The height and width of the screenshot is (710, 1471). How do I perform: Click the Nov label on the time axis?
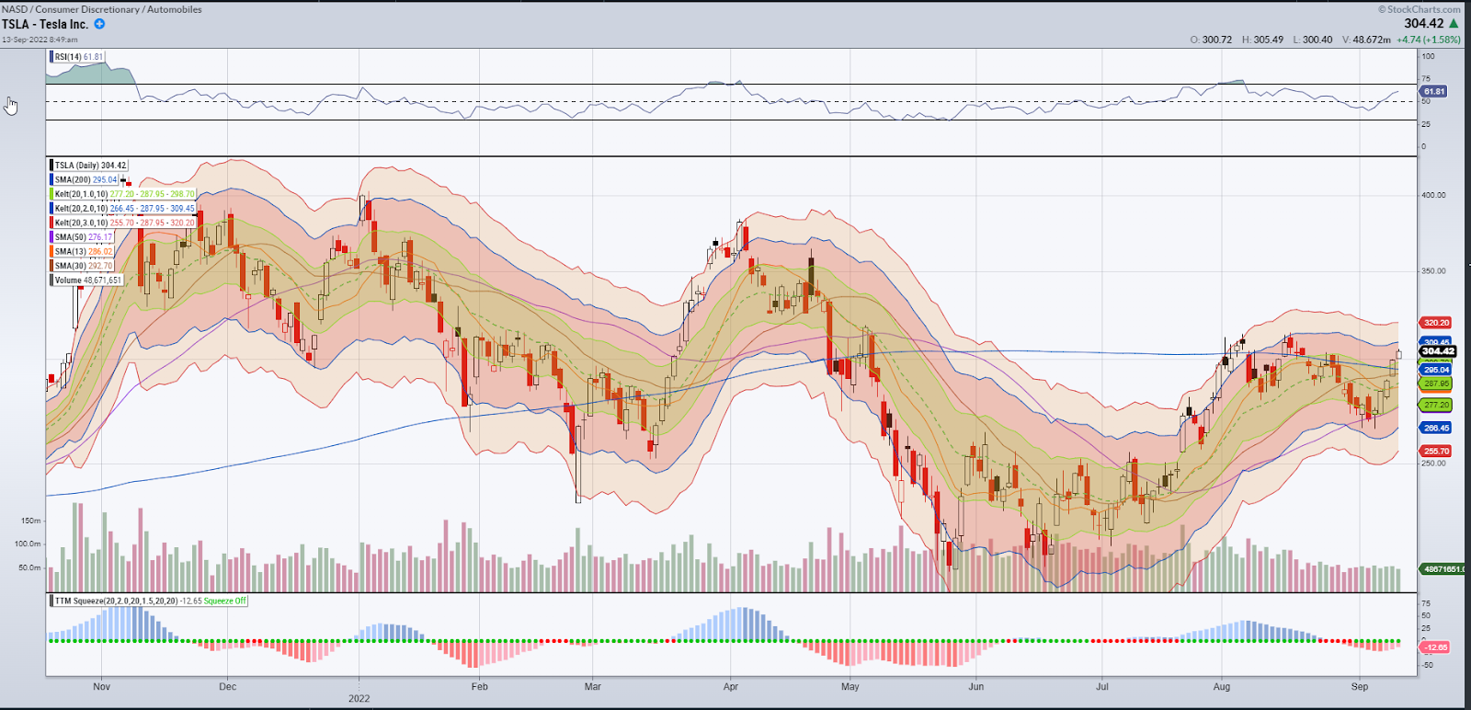102,687
